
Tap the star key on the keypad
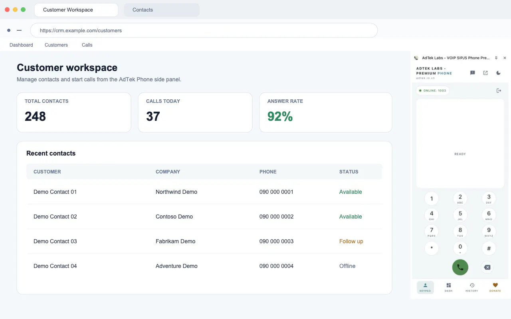click(432, 248)
